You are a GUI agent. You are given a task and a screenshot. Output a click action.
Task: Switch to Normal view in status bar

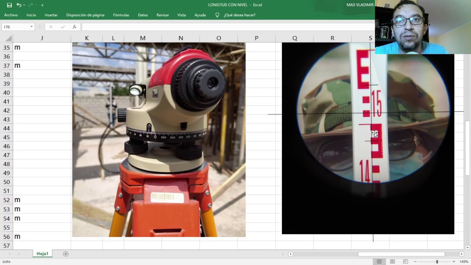pyautogui.click(x=379, y=262)
